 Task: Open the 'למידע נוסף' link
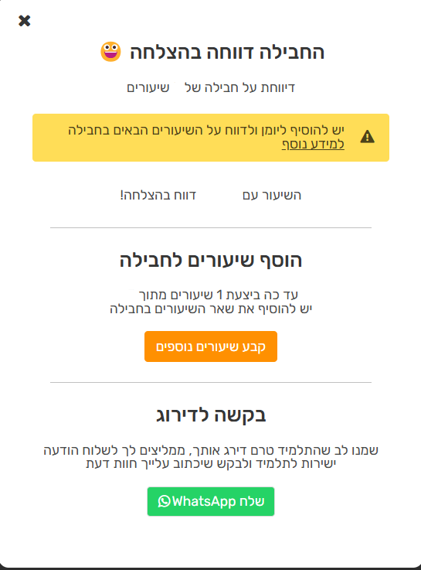(313, 145)
